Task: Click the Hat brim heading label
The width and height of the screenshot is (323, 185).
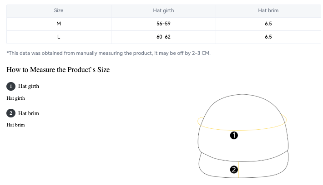Action: point(28,113)
